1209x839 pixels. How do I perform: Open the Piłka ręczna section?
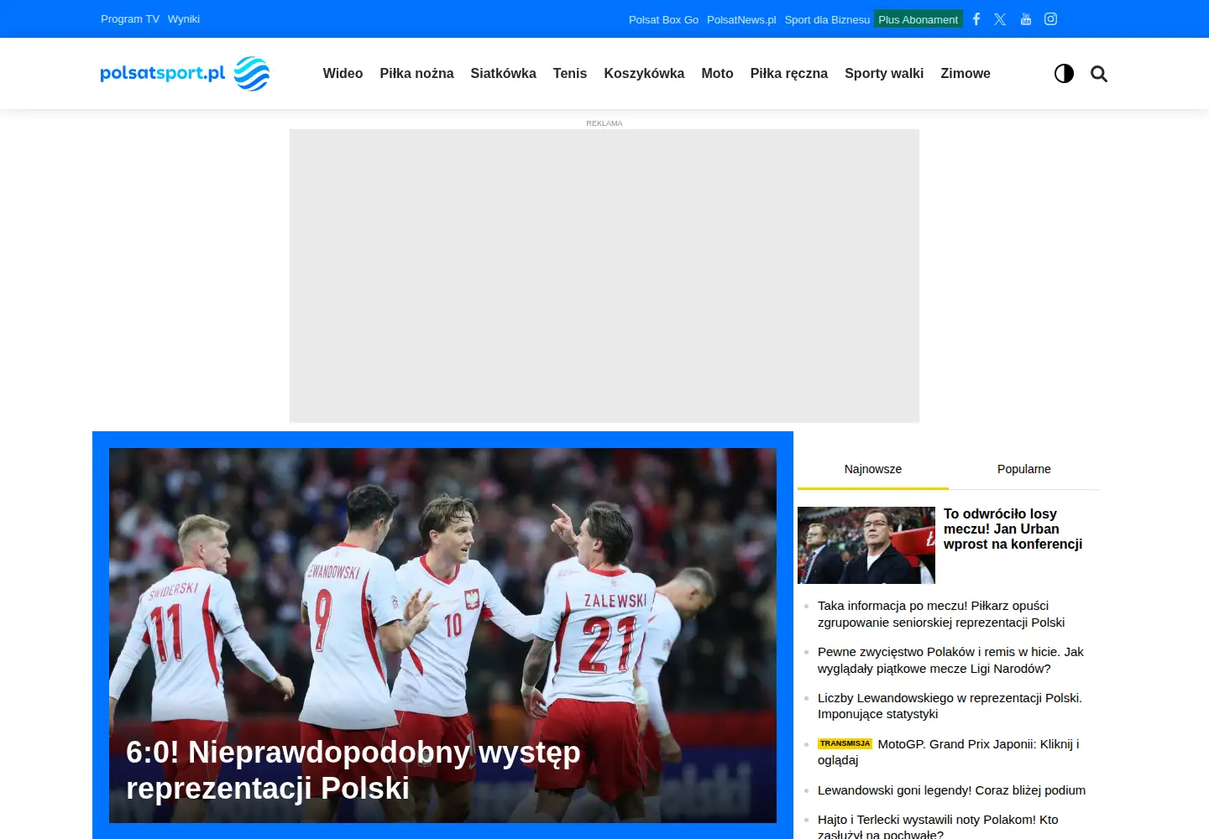(789, 74)
